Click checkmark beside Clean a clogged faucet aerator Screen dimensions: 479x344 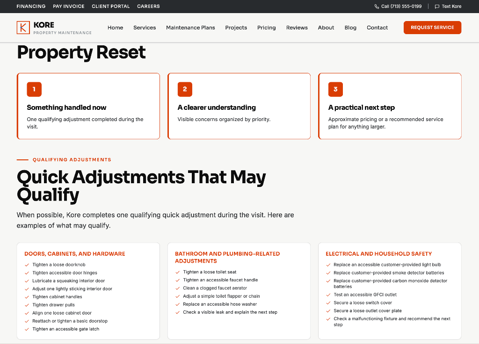[x=177, y=288]
